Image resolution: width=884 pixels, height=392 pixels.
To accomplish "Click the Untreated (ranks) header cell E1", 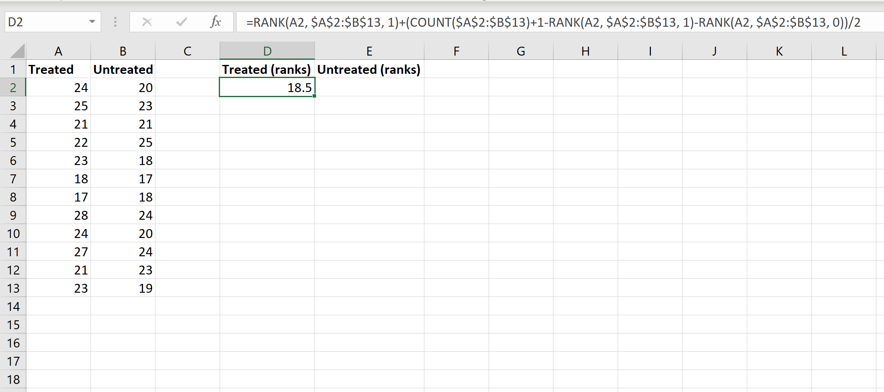I will (x=369, y=69).
